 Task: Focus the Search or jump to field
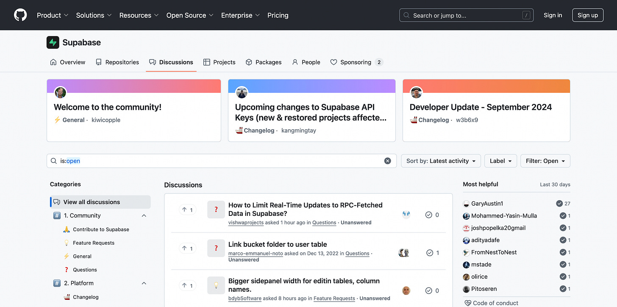tap(466, 15)
